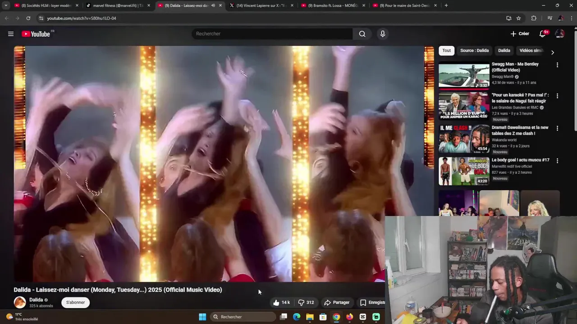Click Wakanda world channel name
Image resolution: width=577 pixels, height=324 pixels.
pyautogui.click(x=504, y=140)
